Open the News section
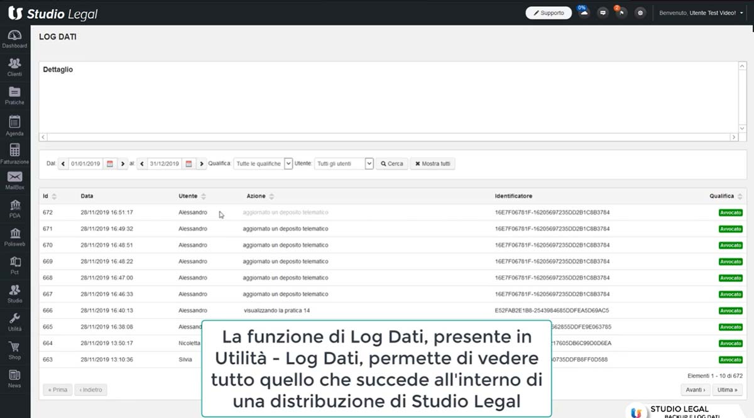The width and height of the screenshot is (754, 418). (14, 379)
